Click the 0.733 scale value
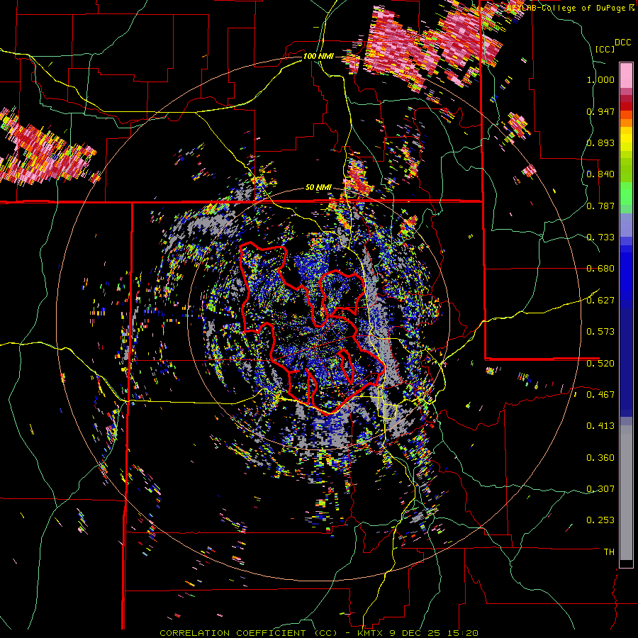This screenshot has width=638, height=638. pos(600,237)
